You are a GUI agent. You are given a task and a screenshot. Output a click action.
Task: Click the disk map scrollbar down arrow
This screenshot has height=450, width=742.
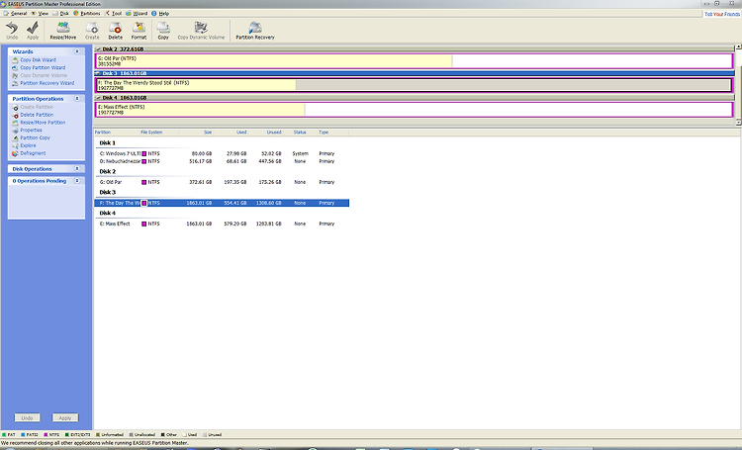tap(738, 123)
